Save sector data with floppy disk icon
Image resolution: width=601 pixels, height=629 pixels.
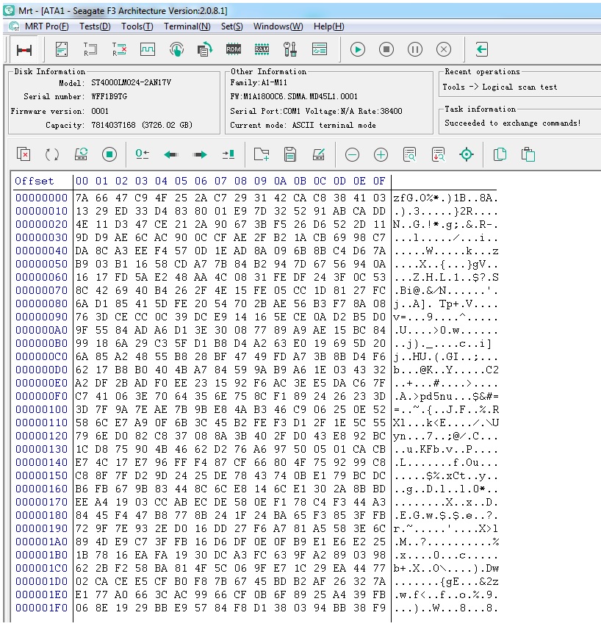290,154
